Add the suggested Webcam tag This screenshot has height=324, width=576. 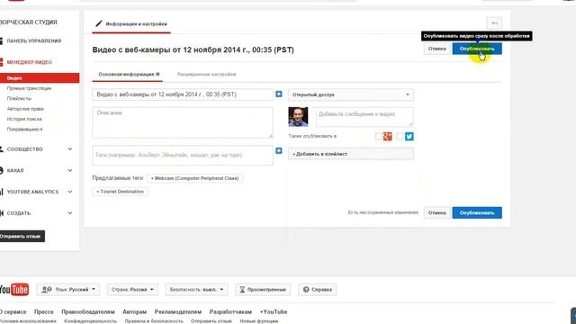(194, 178)
